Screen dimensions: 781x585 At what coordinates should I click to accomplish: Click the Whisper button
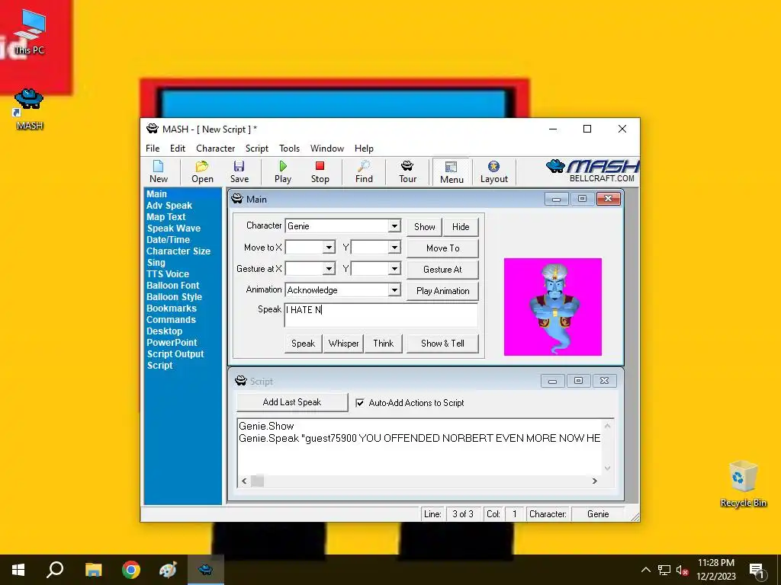(x=343, y=344)
